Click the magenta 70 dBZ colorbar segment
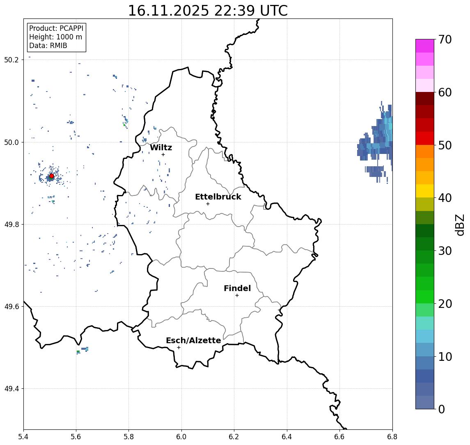This screenshot has height=445, width=470. (x=425, y=46)
